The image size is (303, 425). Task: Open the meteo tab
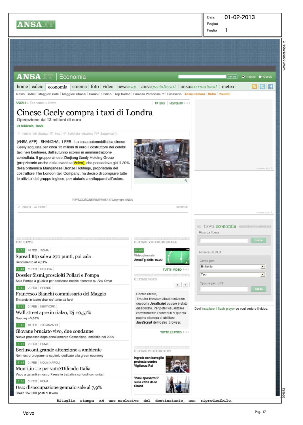(x=228, y=87)
